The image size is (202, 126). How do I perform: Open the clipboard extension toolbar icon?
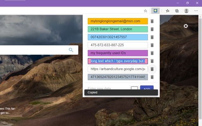pos(155,11)
